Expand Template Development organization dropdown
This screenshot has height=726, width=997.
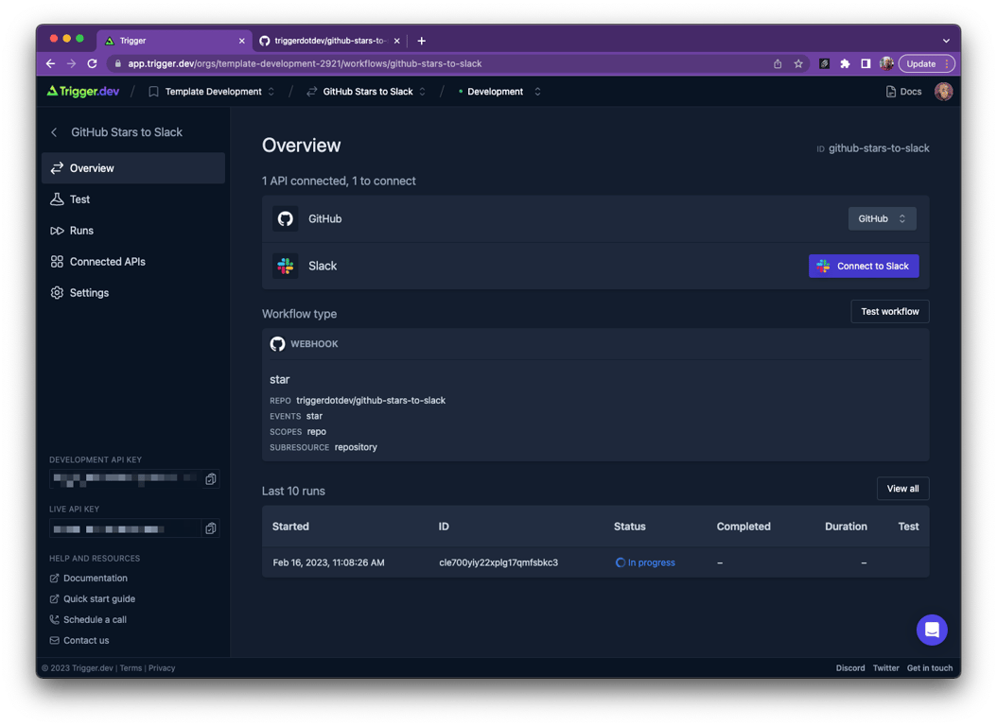pyautogui.click(x=211, y=92)
